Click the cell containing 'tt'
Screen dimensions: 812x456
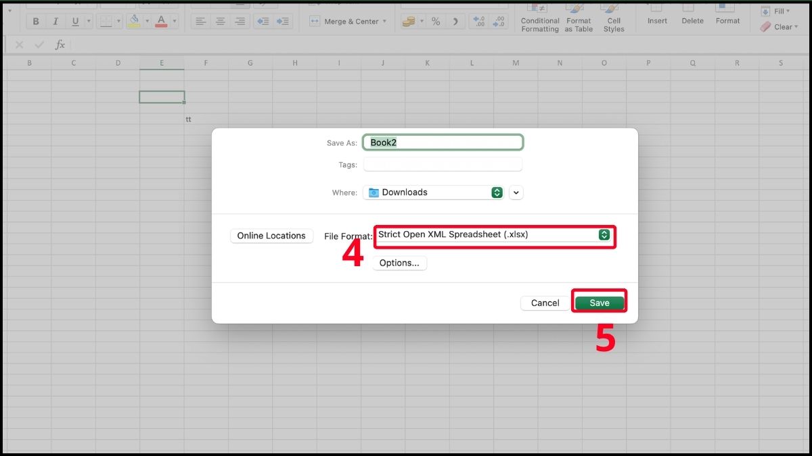(x=206, y=120)
